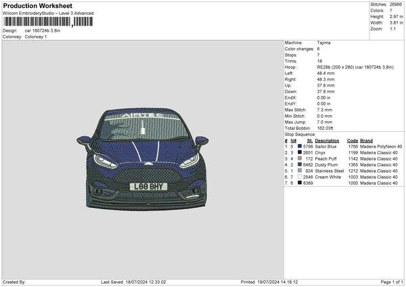Click the 'Madeira PolyNeon 40' brand entry
The width and height of the screenshot is (406, 287).
[381, 147]
